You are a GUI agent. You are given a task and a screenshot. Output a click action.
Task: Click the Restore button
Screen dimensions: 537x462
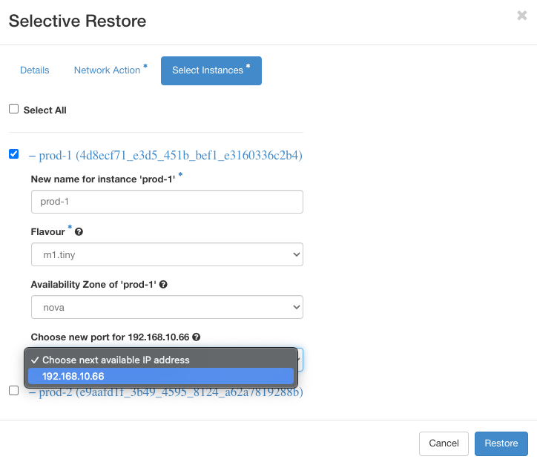point(501,443)
